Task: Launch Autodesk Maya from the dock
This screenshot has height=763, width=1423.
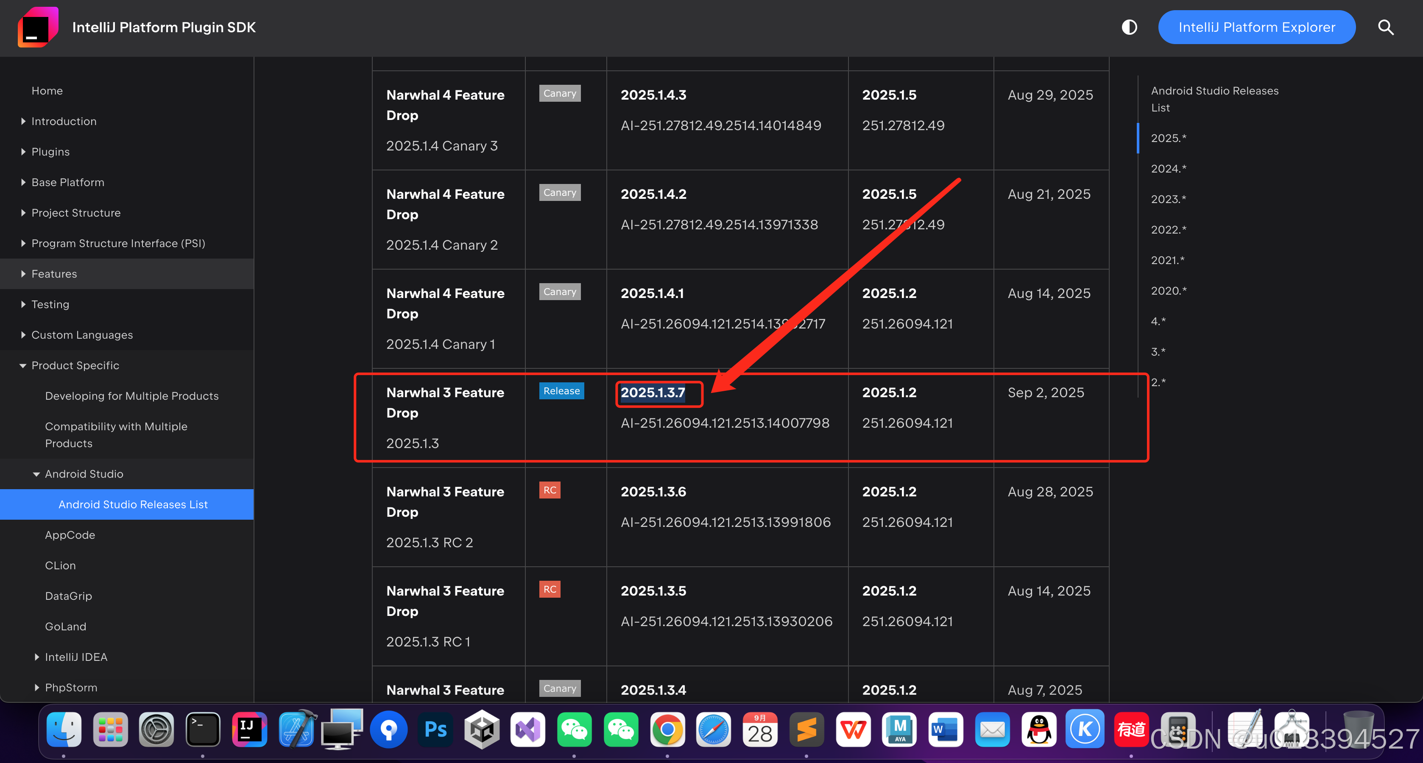Action: pos(899,730)
